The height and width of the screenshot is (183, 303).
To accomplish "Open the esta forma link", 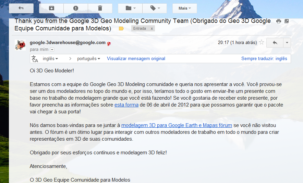I will point(126,105).
